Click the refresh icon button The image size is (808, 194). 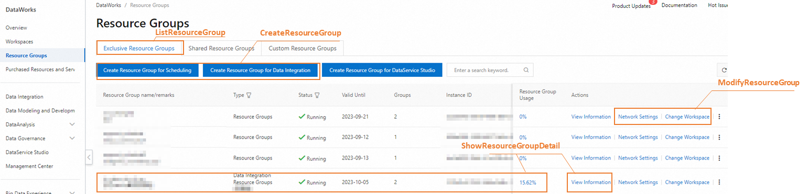(x=724, y=70)
